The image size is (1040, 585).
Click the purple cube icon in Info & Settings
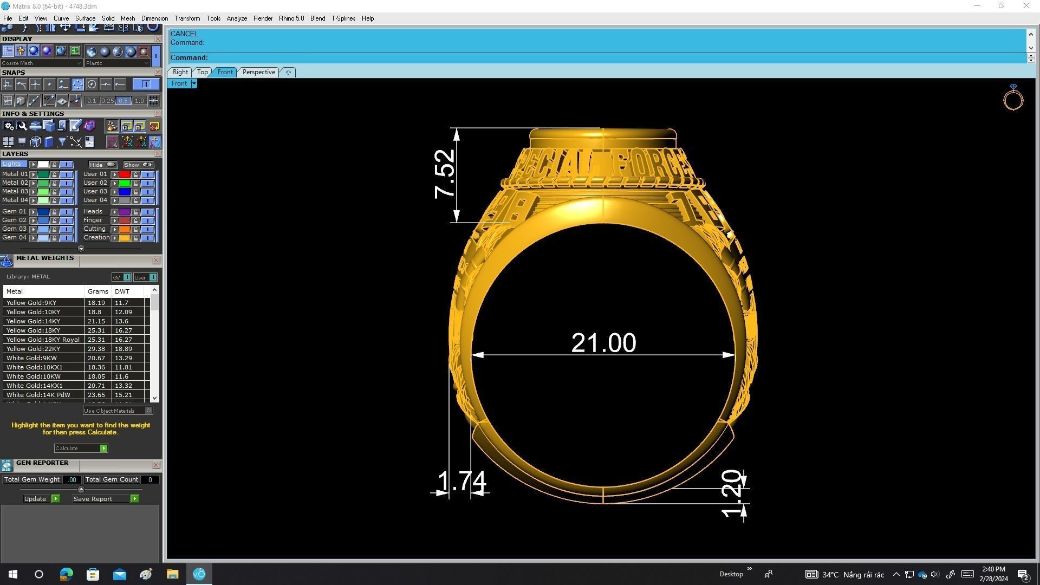[x=89, y=126]
